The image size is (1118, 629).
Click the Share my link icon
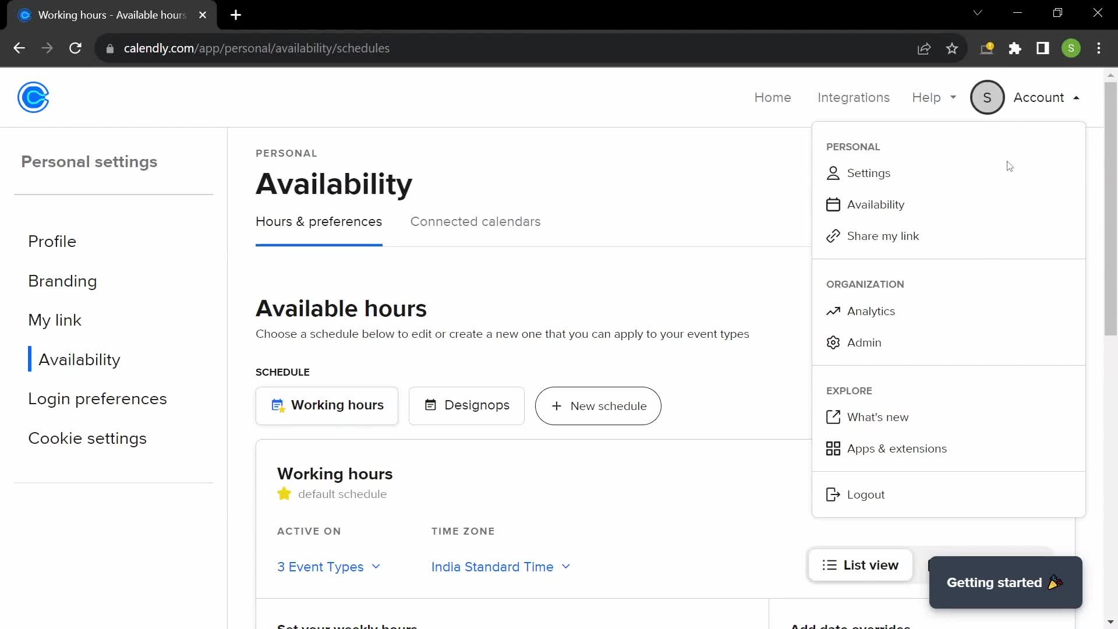click(x=833, y=236)
